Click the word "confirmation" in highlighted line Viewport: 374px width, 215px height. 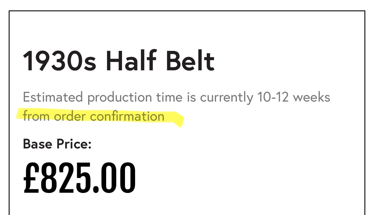pyautogui.click(x=127, y=116)
